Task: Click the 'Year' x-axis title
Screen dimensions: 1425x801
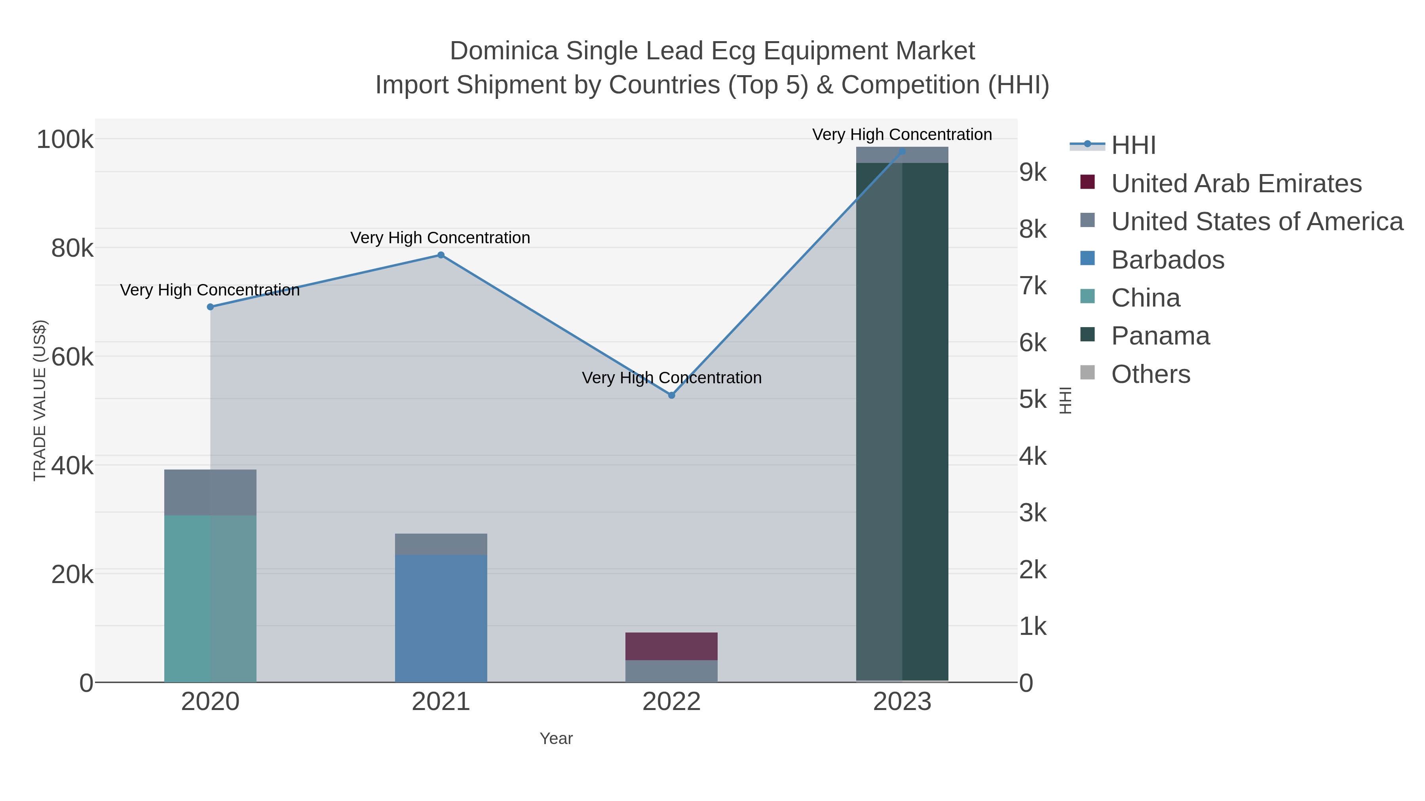Action: click(556, 739)
